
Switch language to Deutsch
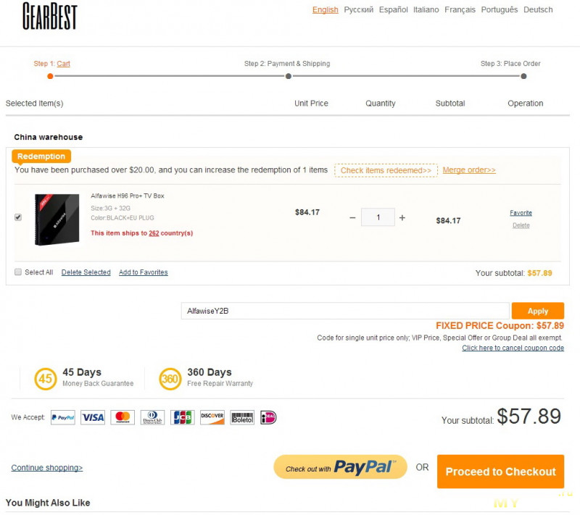(538, 9)
